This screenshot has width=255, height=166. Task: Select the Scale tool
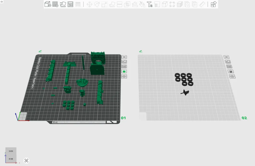point(104,4)
